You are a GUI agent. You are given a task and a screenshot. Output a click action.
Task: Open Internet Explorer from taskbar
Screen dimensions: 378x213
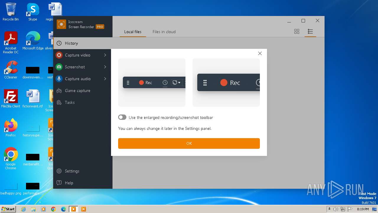(23, 209)
